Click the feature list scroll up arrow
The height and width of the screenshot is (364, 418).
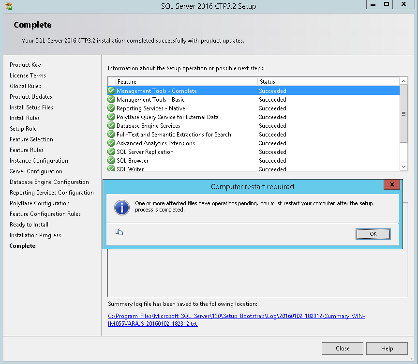click(x=403, y=81)
